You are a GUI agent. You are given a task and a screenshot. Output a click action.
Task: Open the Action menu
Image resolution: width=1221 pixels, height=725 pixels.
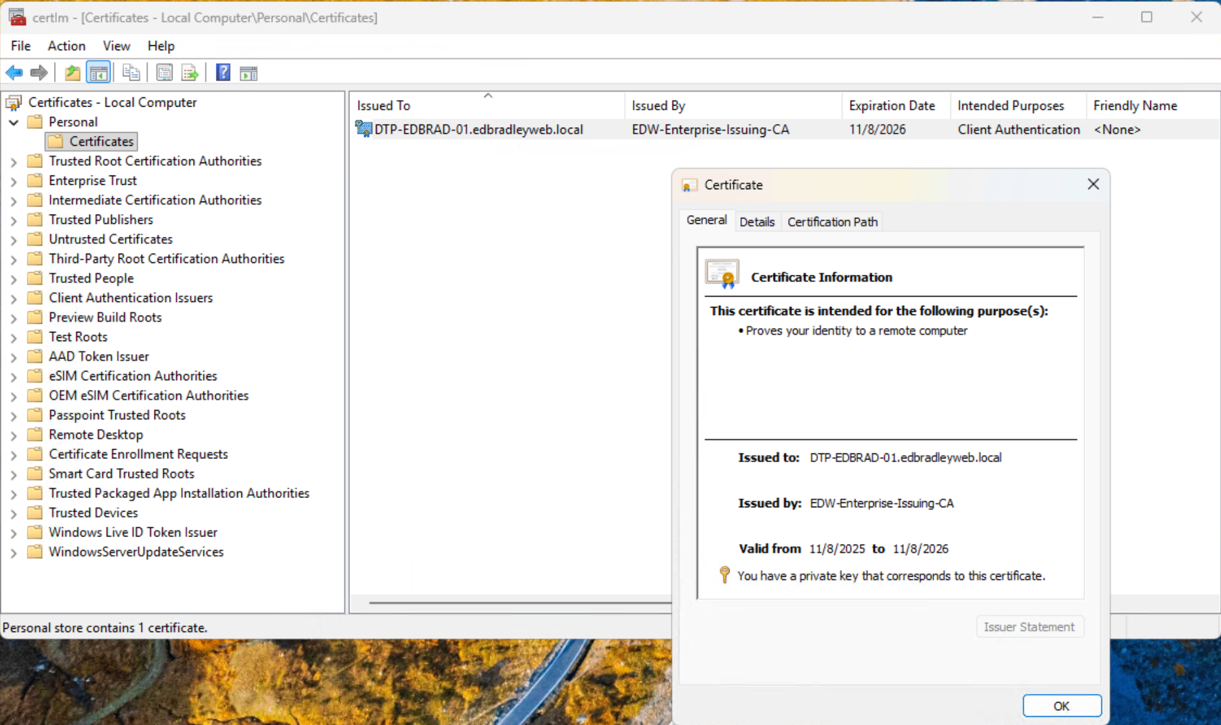pos(66,45)
